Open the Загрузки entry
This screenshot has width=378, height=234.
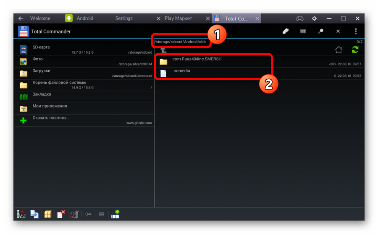pos(84,73)
